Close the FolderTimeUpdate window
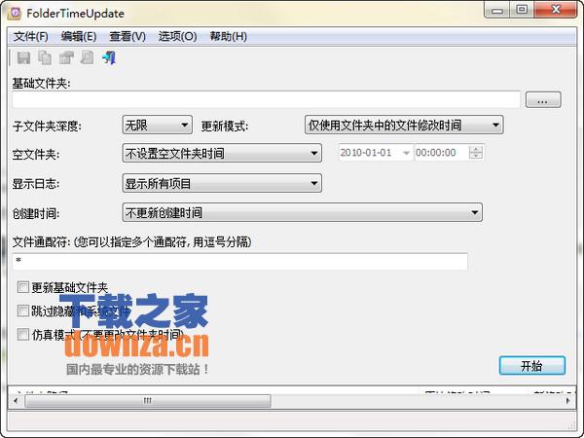 tap(556, 10)
